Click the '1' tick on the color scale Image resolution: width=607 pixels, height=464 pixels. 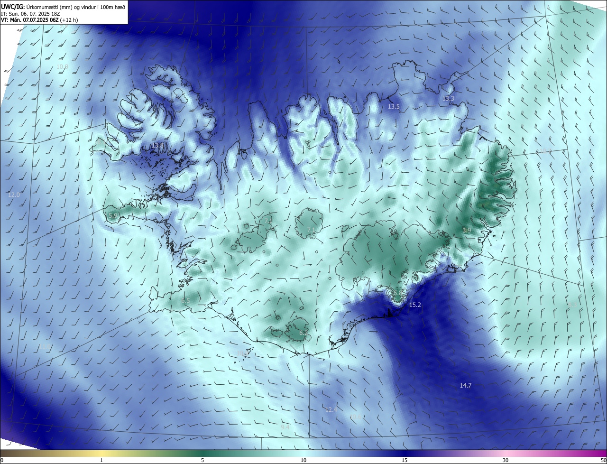pos(101,460)
